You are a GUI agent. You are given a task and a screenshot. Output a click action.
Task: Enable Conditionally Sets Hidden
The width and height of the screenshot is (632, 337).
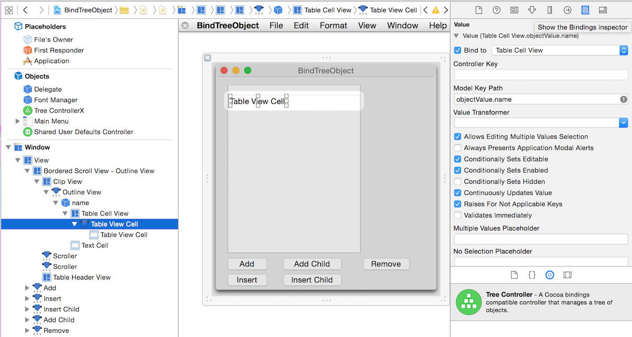click(458, 182)
